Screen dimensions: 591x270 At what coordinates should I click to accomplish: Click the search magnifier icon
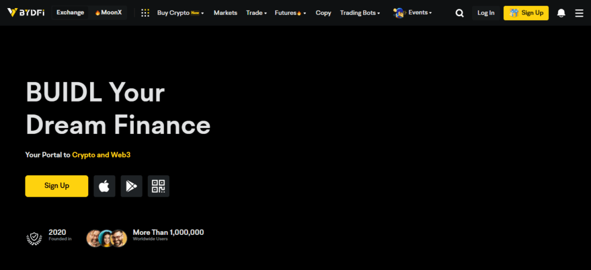(459, 13)
